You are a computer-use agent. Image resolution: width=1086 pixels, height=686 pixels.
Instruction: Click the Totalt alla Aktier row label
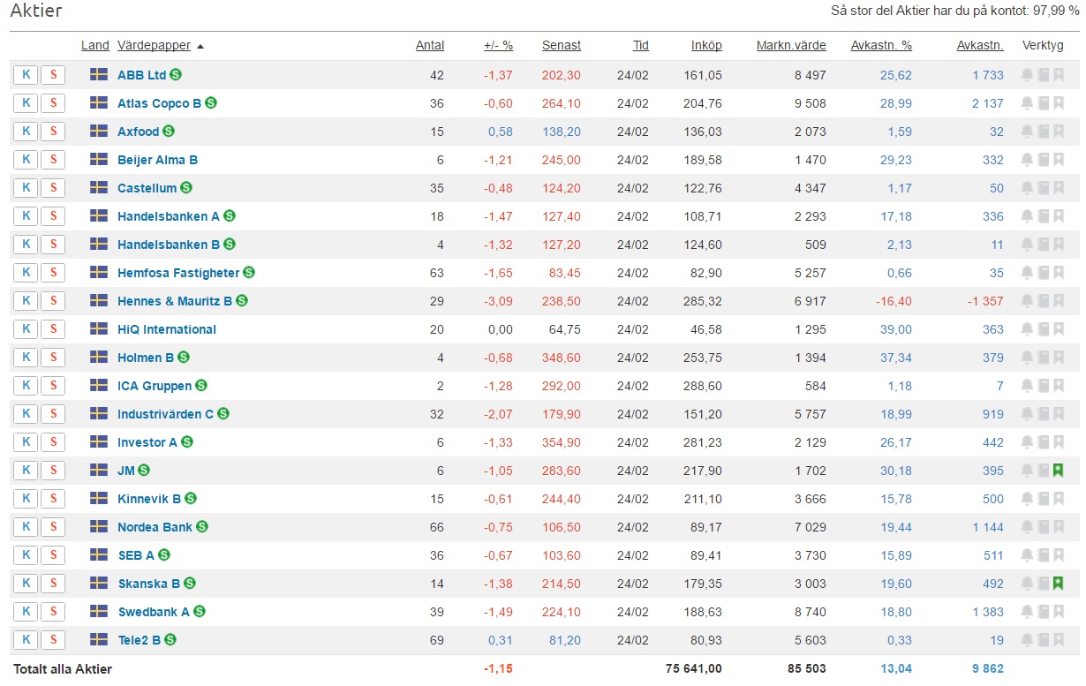[62, 668]
